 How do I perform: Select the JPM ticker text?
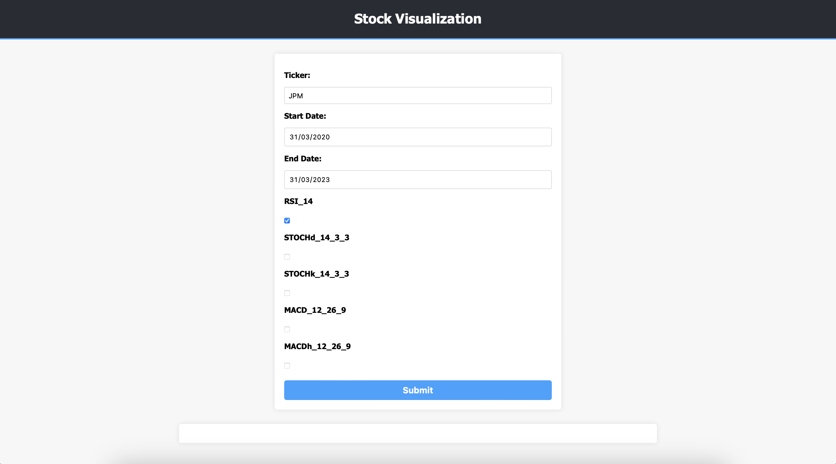click(296, 95)
